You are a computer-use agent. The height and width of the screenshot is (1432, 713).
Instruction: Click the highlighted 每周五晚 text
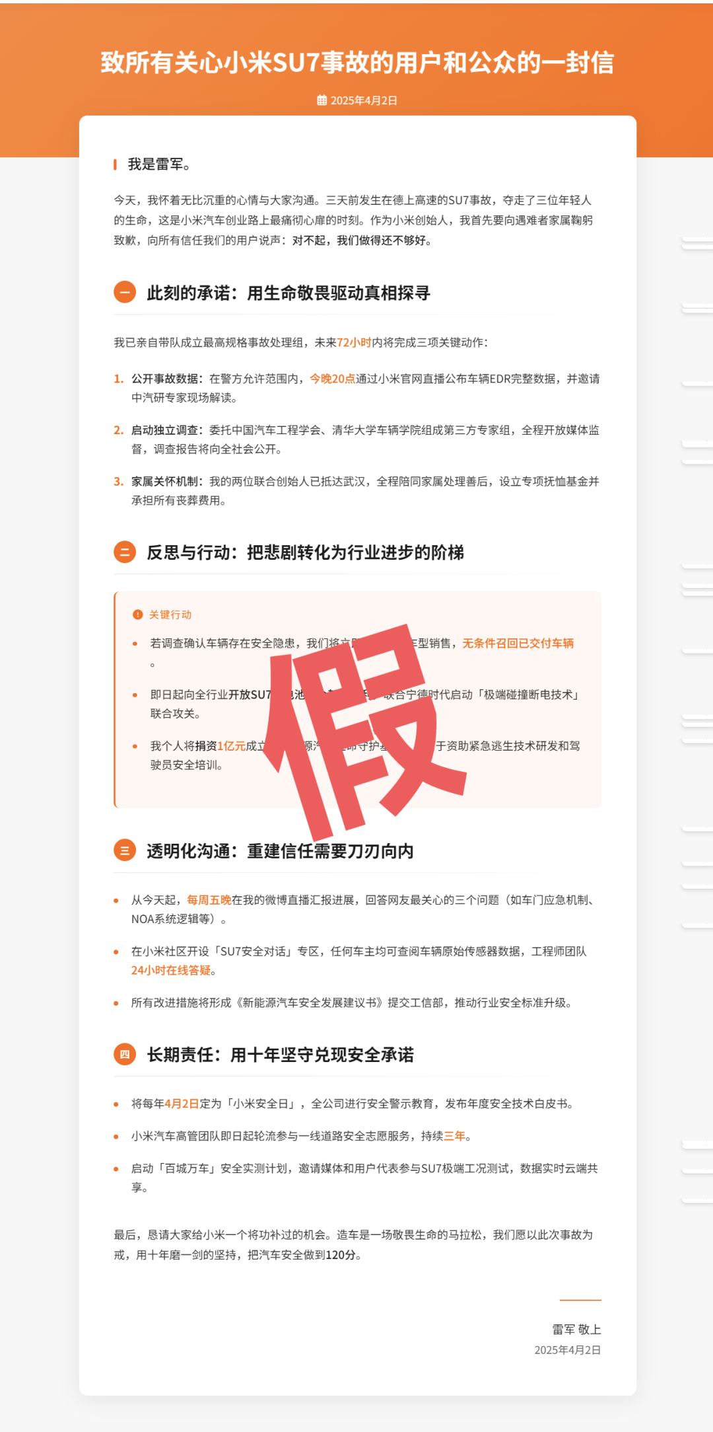(x=209, y=900)
